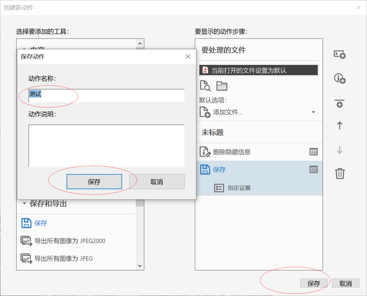Click 保存 button in 保存动作 dialog

pos(94,181)
